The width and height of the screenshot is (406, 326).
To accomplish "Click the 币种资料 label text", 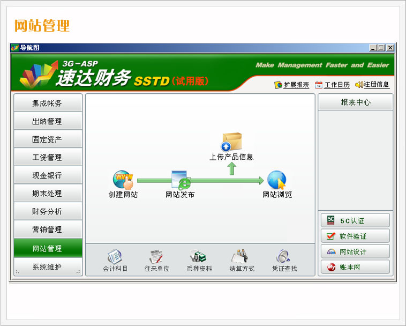I will [199, 269].
